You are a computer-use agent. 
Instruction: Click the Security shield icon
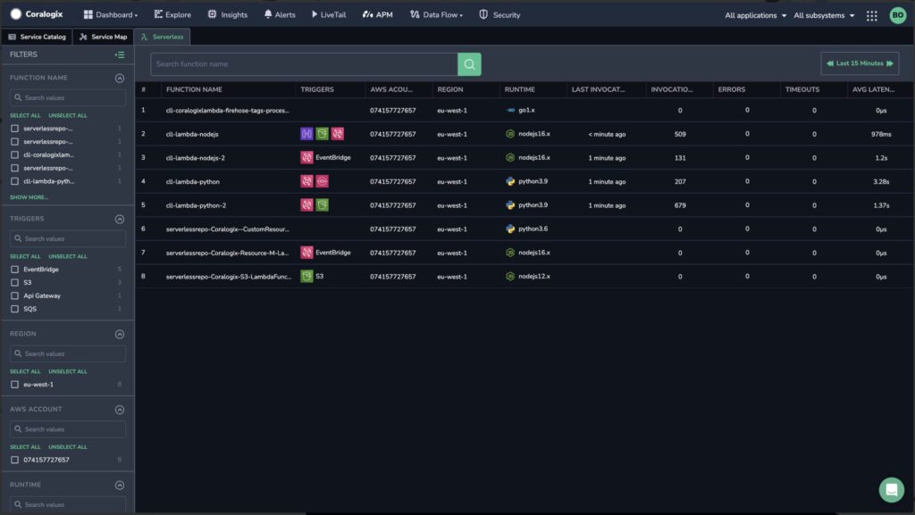tap(483, 14)
